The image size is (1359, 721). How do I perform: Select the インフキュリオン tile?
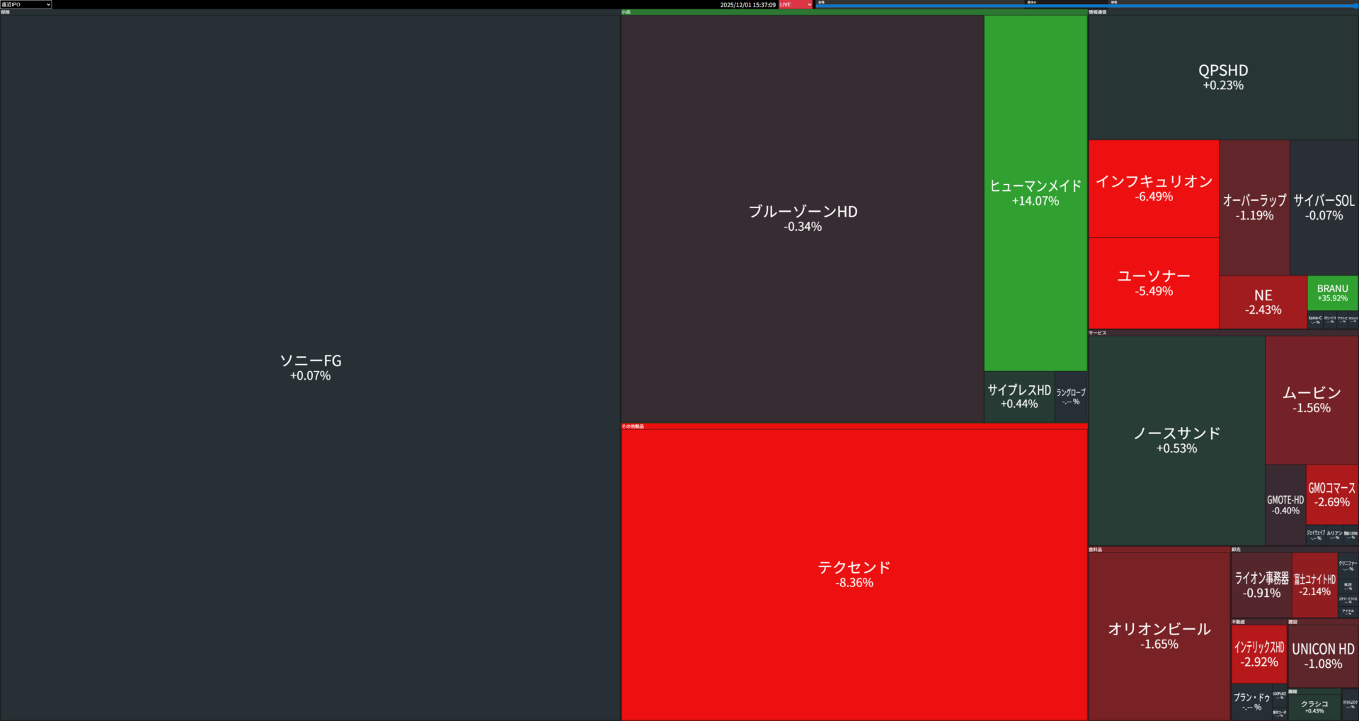pyautogui.click(x=1153, y=188)
